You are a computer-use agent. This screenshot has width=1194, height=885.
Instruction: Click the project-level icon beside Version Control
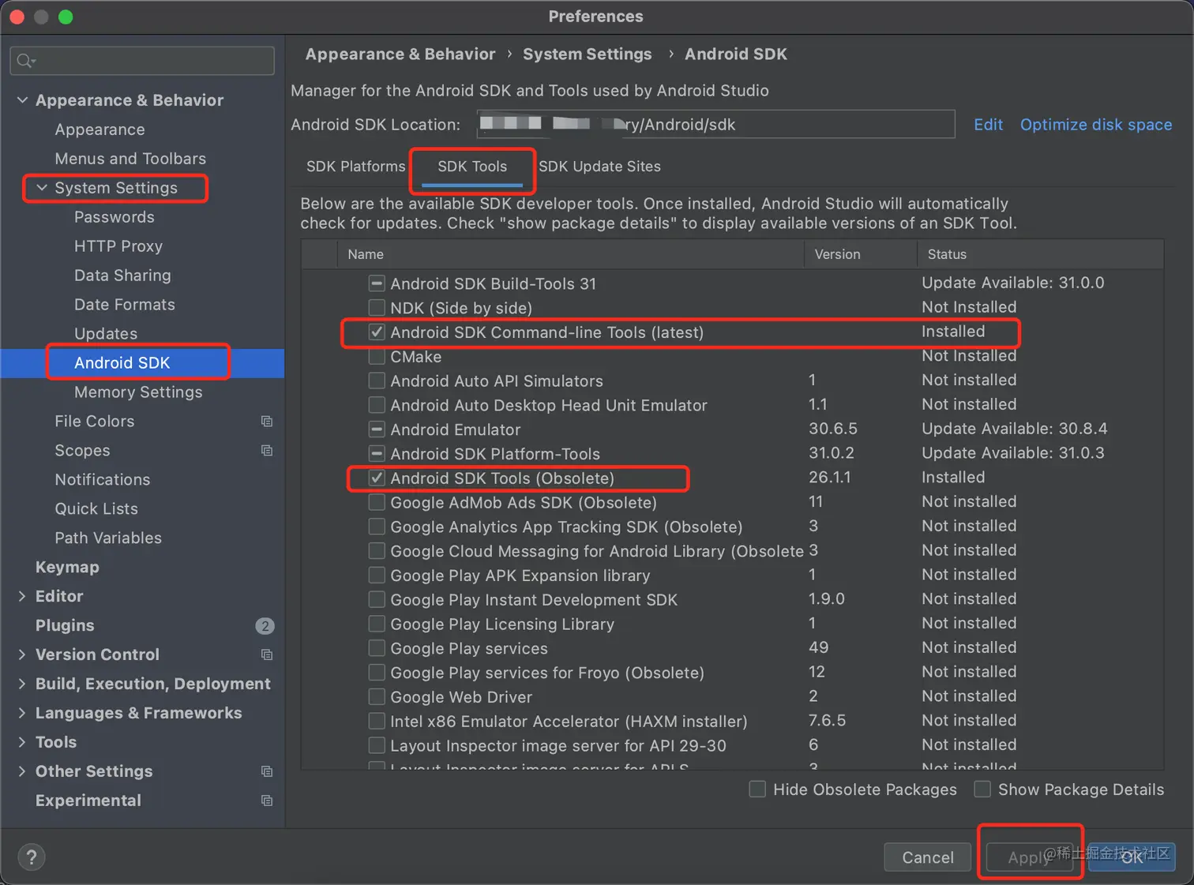[267, 654]
